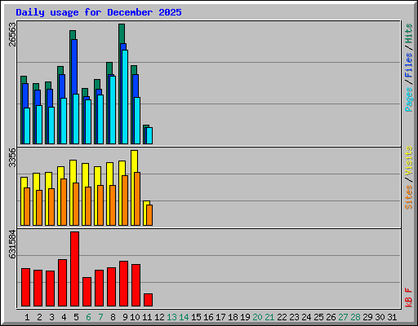The image size is (418, 326).
Task: Click day 18 on the x-axis
Action: (x=233, y=317)
